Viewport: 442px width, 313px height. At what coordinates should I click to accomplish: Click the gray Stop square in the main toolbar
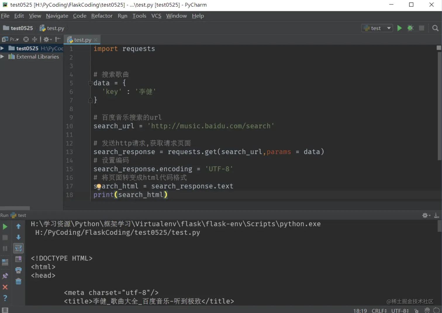pyautogui.click(x=422, y=28)
